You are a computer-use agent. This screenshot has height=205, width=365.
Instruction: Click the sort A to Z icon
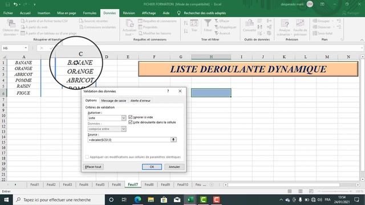186,23
